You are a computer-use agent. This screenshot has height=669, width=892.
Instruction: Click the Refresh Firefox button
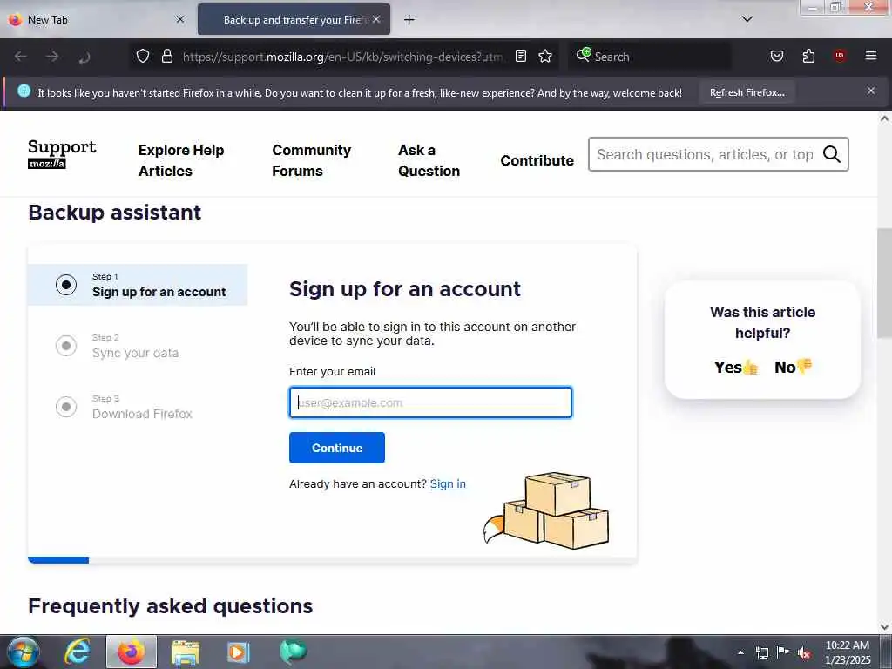(x=747, y=92)
